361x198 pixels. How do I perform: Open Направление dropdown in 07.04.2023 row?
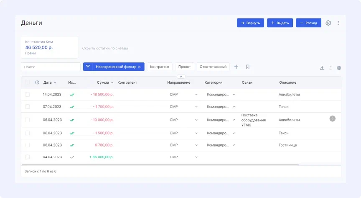tap(196, 107)
